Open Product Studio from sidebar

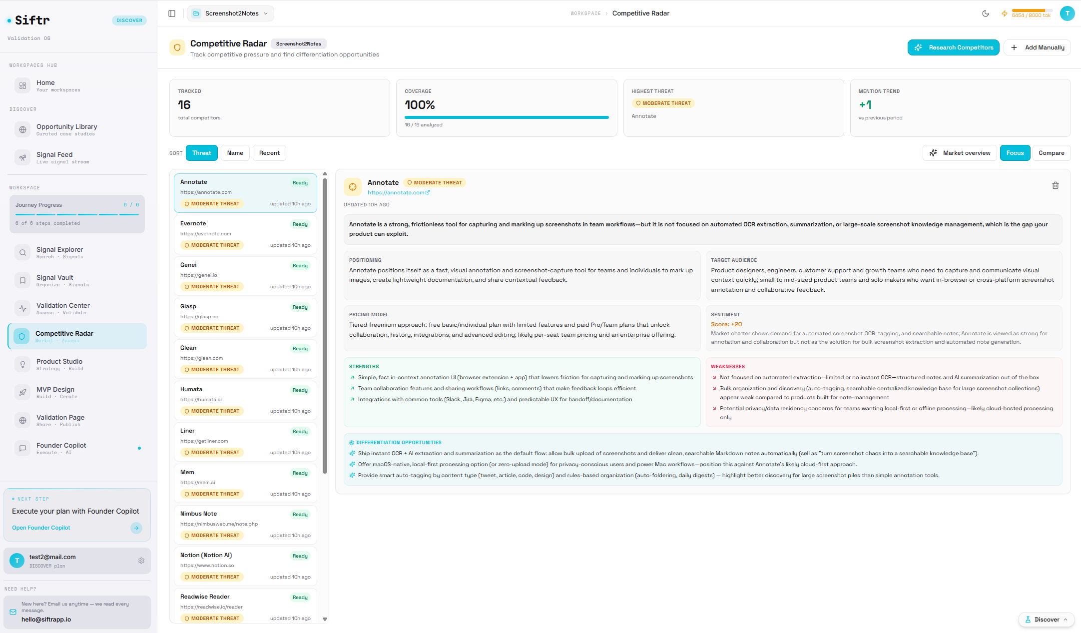tap(59, 364)
